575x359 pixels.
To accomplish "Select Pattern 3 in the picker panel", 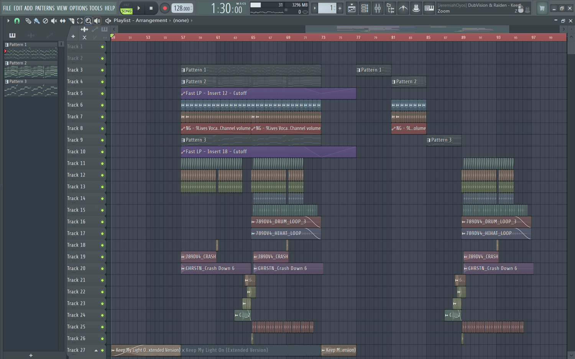I will (31, 88).
